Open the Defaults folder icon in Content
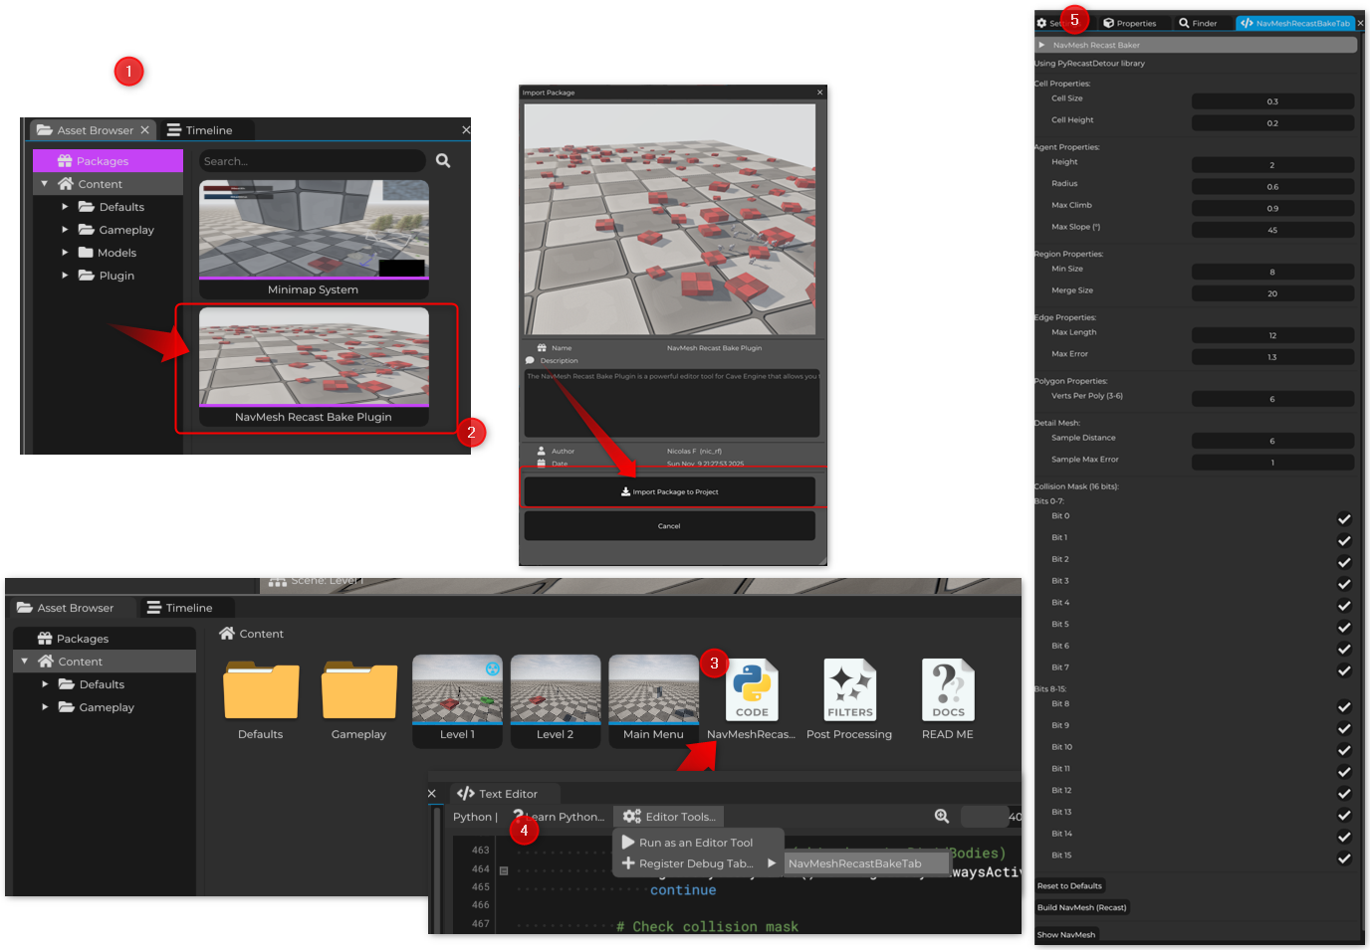This screenshot has height=950, width=1370. (261, 691)
